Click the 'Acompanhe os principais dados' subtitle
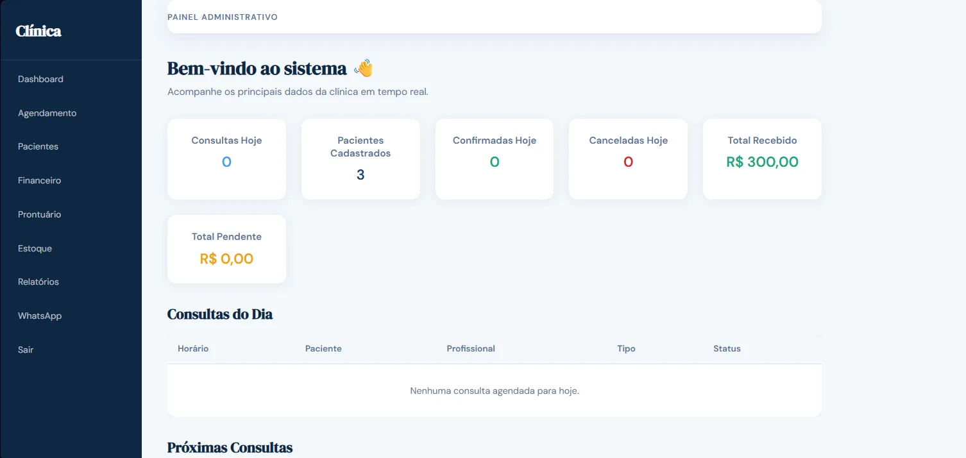966x458 pixels. [298, 92]
